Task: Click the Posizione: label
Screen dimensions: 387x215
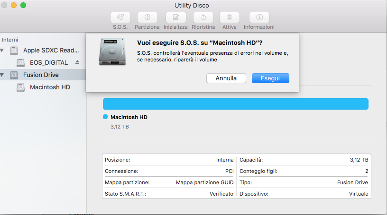Action: (x=118, y=160)
